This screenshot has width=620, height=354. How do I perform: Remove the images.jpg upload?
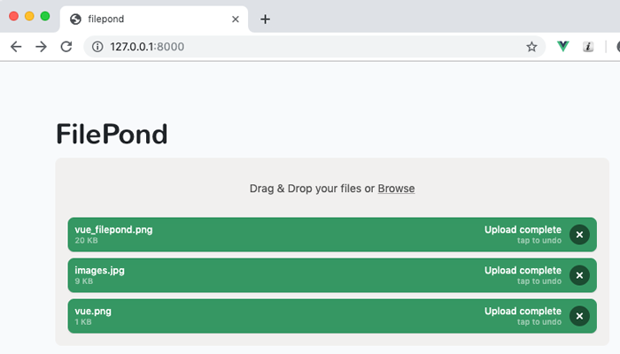pos(579,275)
